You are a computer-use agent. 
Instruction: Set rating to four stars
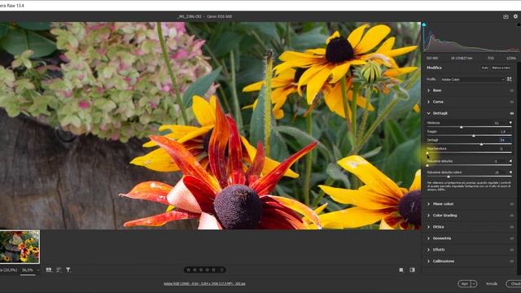tap(208, 270)
